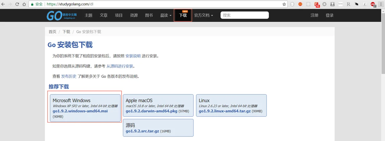Open the fonts extension icon
This screenshot has height=141, width=385.
(340, 4)
